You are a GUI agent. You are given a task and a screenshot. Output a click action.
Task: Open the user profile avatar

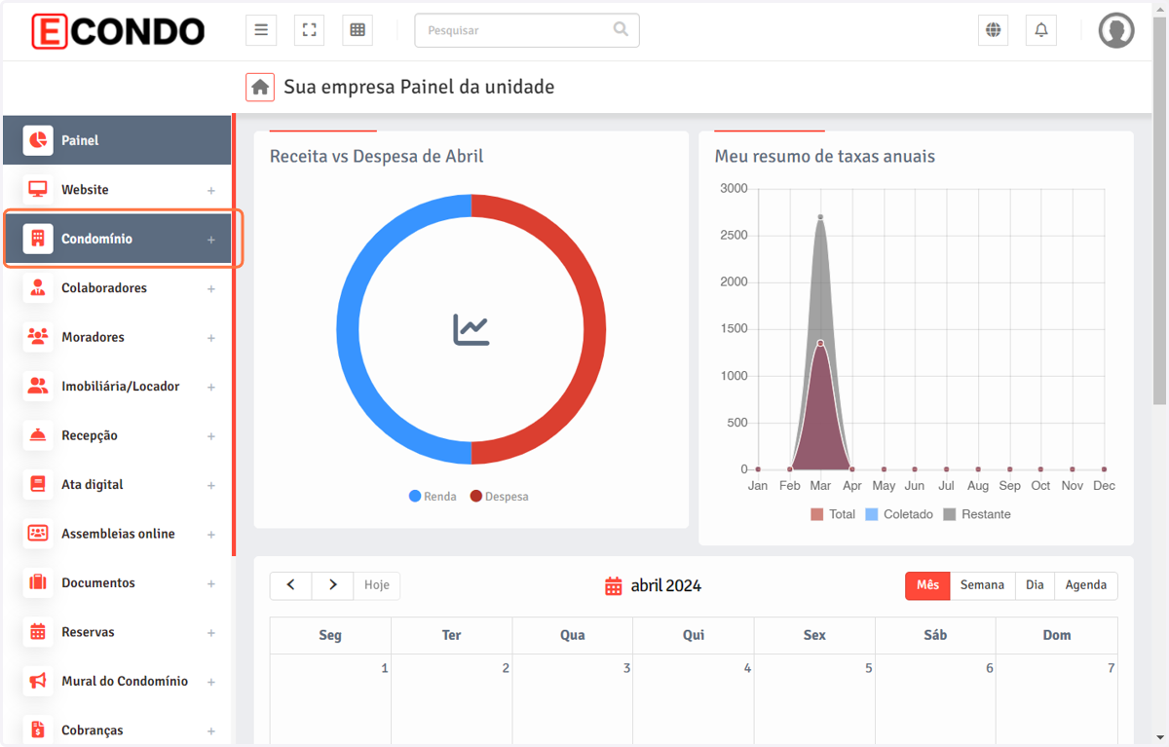coord(1116,30)
